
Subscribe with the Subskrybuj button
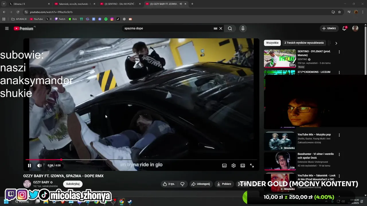(73, 184)
